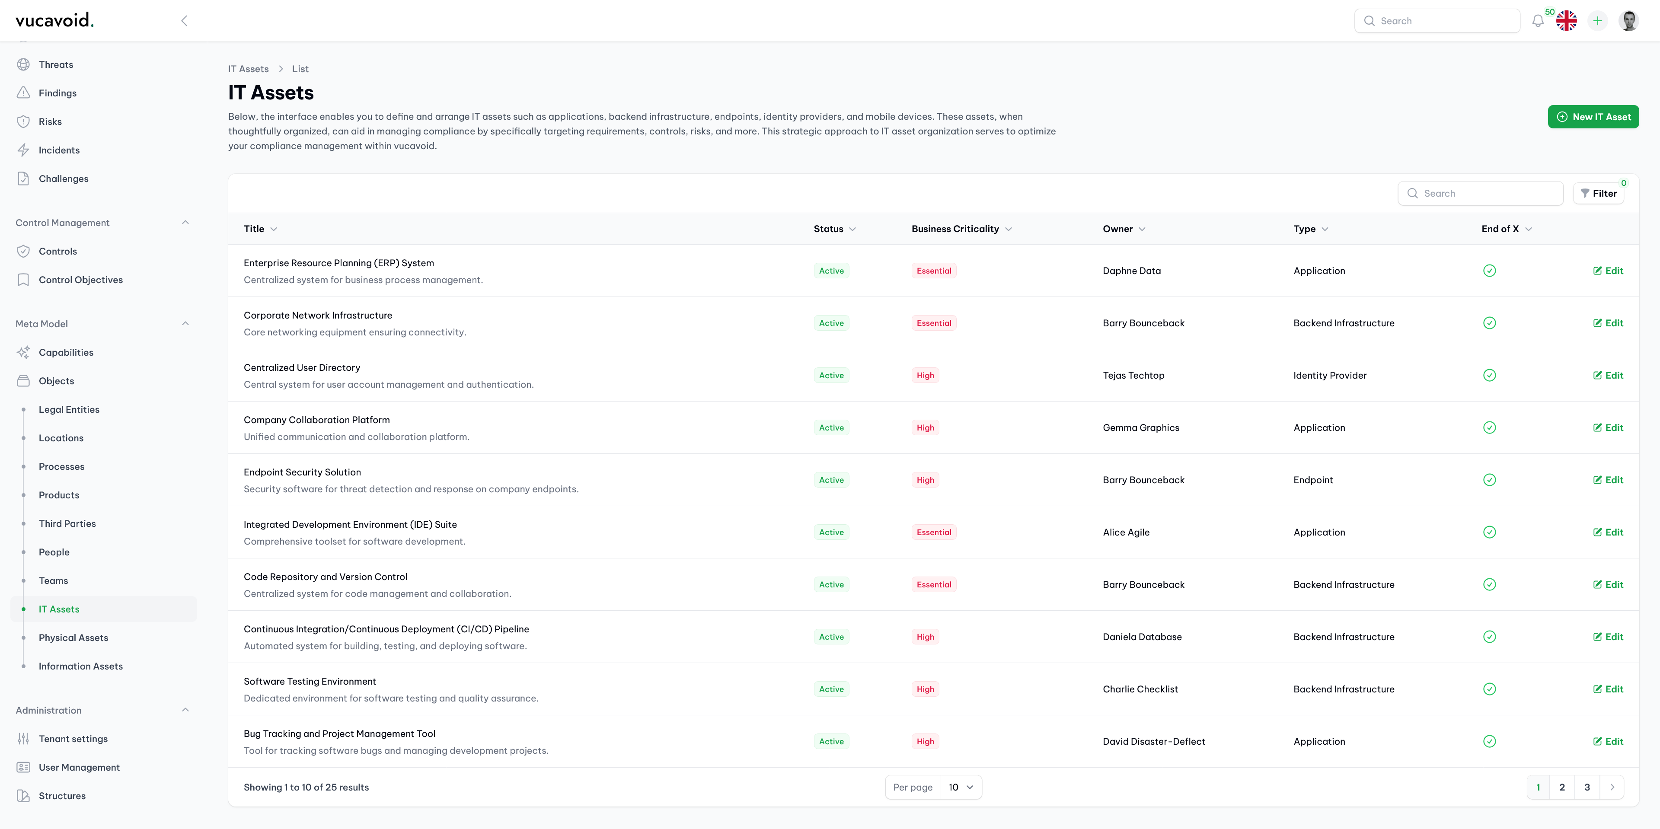The width and height of the screenshot is (1660, 829).
Task: Open the user profile avatar
Action: pos(1628,21)
